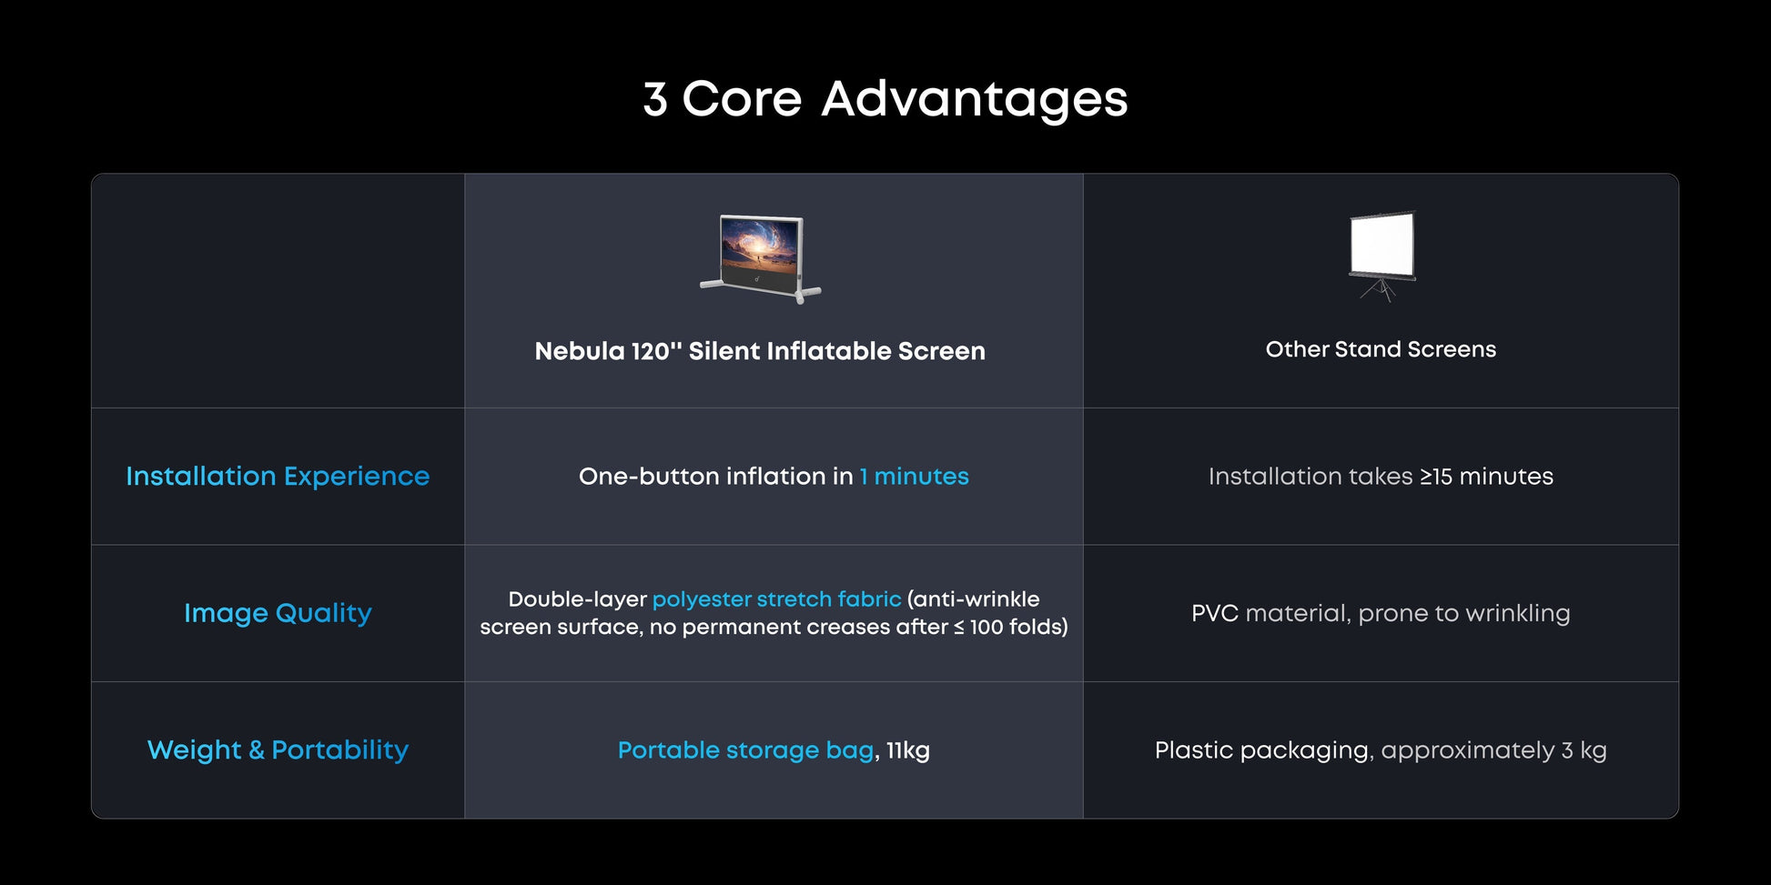Select the 'Installation Experience' row label
Viewport: 1771px width, 885px height.
click(278, 477)
